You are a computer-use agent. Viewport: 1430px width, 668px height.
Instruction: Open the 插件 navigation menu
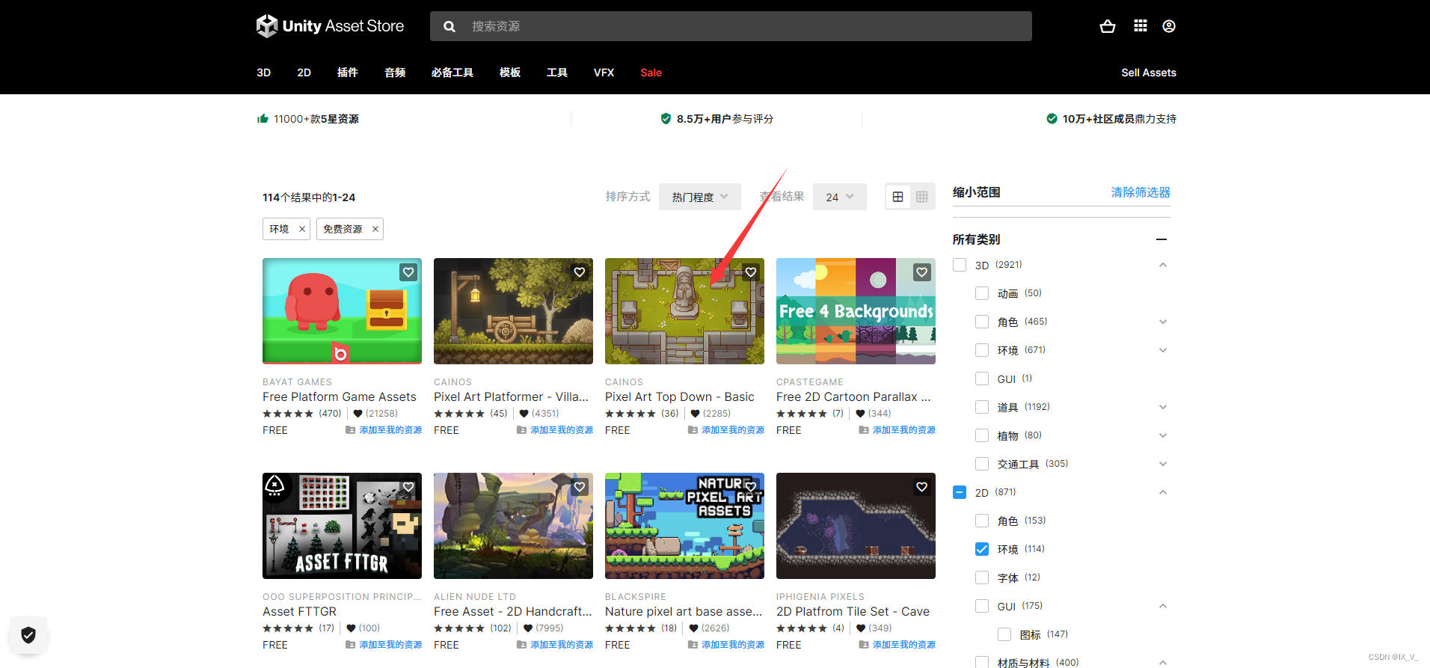tap(348, 73)
